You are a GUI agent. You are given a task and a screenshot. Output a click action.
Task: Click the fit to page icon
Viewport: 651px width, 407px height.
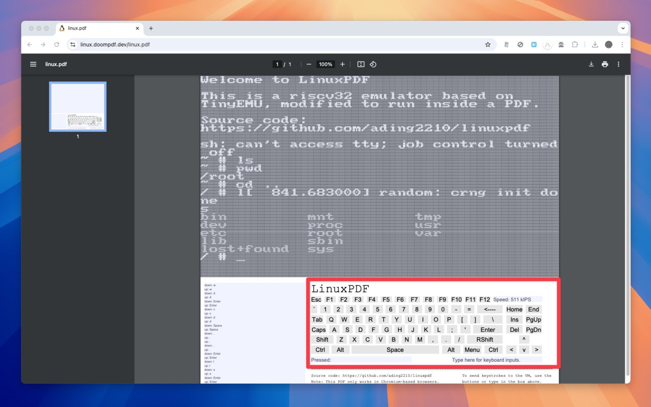pyautogui.click(x=361, y=65)
